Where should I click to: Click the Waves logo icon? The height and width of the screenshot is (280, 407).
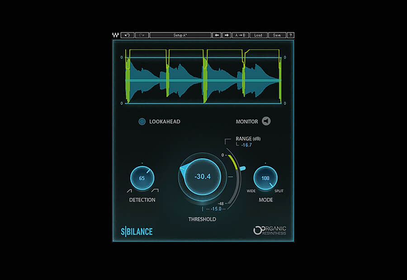point(115,35)
